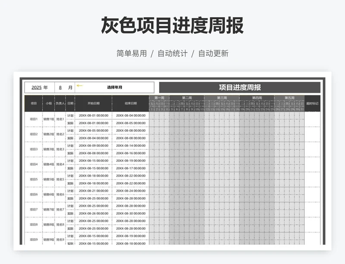Click 项目1 计划 end date 20XX-08-04
The width and height of the screenshot is (345, 264).
coord(131,115)
